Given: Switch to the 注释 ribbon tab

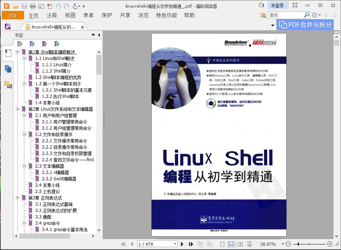Looking at the screenshot, I should 52,15.
